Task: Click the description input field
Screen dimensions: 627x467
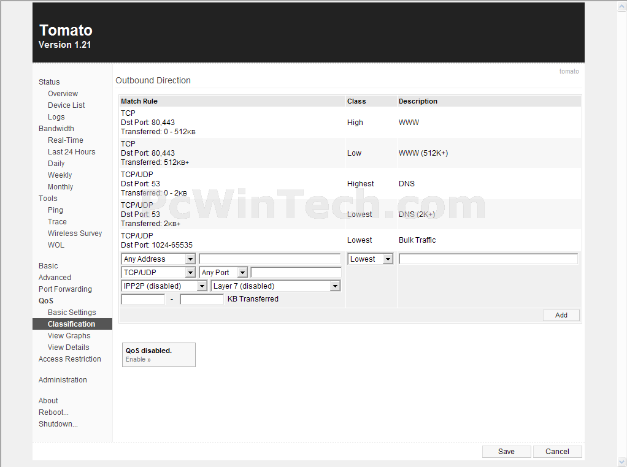Action: [x=488, y=259]
